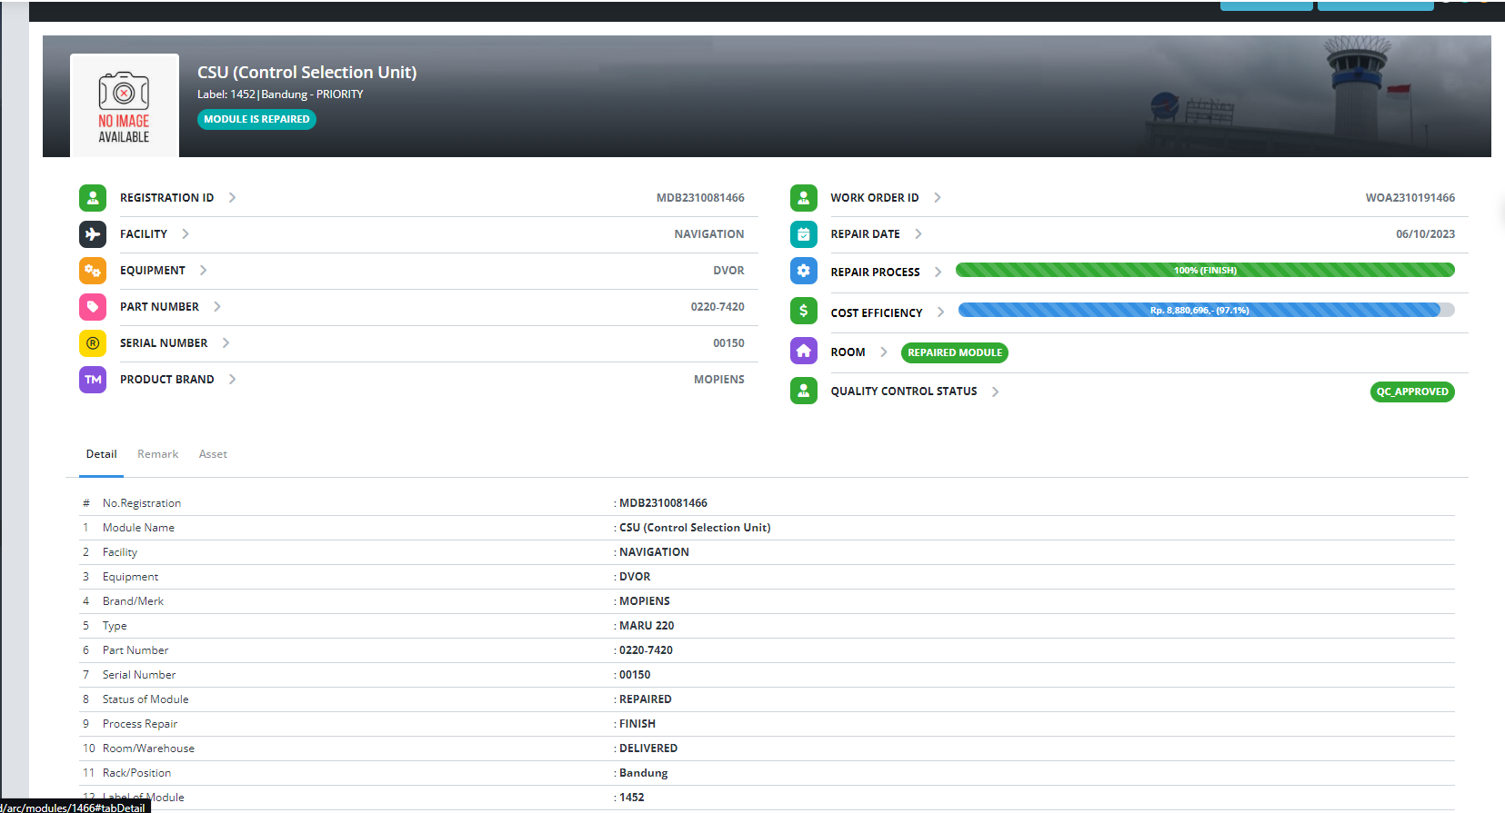
Task: Click the cost efficiency Rp. 8,880,696 bar
Action: pos(1199,310)
